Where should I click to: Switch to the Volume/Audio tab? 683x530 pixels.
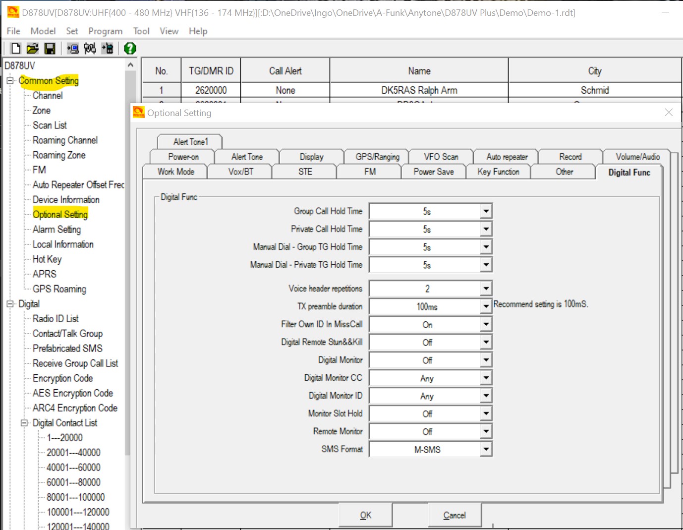[x=637, y=157]
